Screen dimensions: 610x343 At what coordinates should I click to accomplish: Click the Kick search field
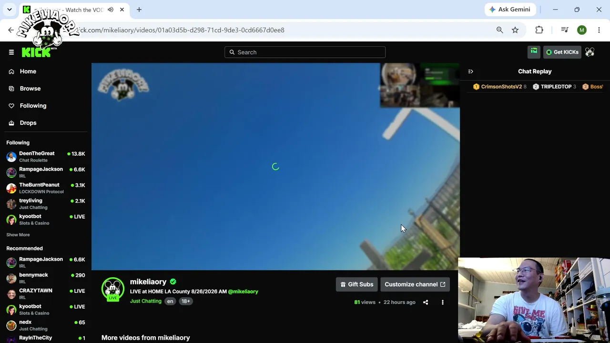(305, 52)
